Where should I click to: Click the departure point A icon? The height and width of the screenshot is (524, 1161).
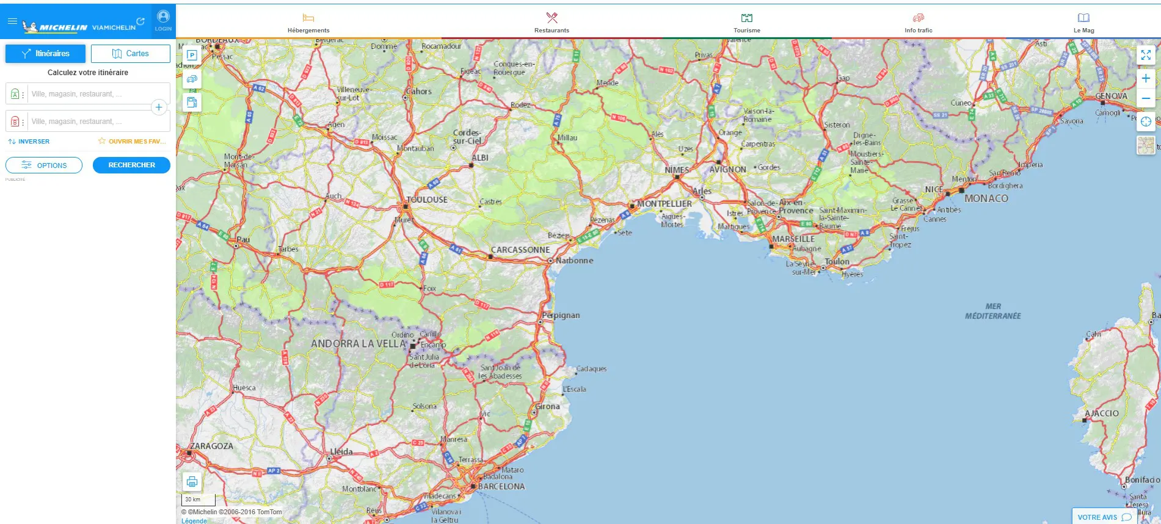[15, 94]
